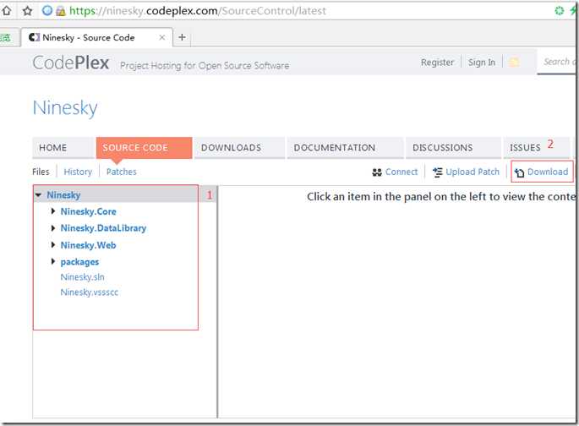
Task: Open the Patches sub-tab
Action: [x=122, y=172]
